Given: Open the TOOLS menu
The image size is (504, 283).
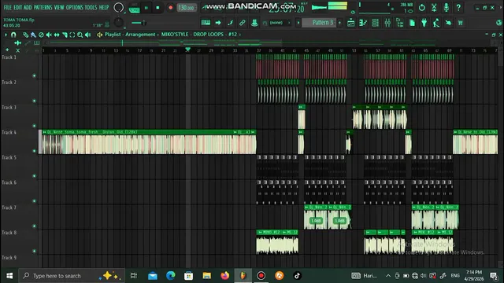Looking at the screenshot, I should pyautogui.click(x=91, y=7).
